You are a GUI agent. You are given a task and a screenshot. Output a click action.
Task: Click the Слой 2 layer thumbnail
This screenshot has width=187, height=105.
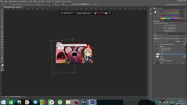coord(157,54)
